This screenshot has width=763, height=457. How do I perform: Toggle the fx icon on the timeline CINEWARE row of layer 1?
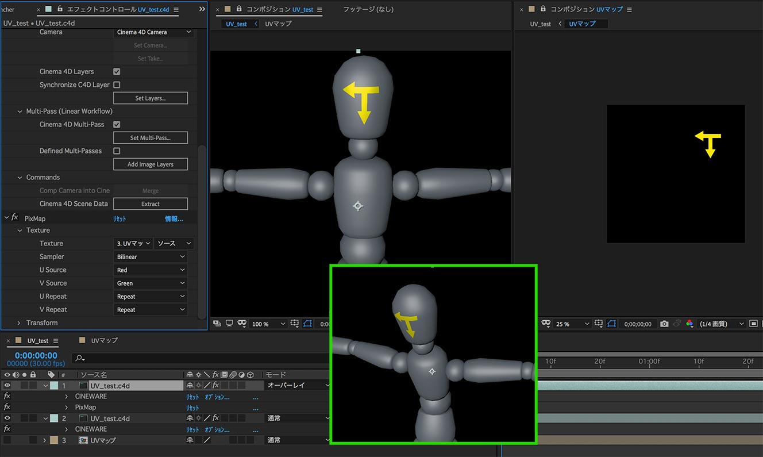(x=7, y=397)
